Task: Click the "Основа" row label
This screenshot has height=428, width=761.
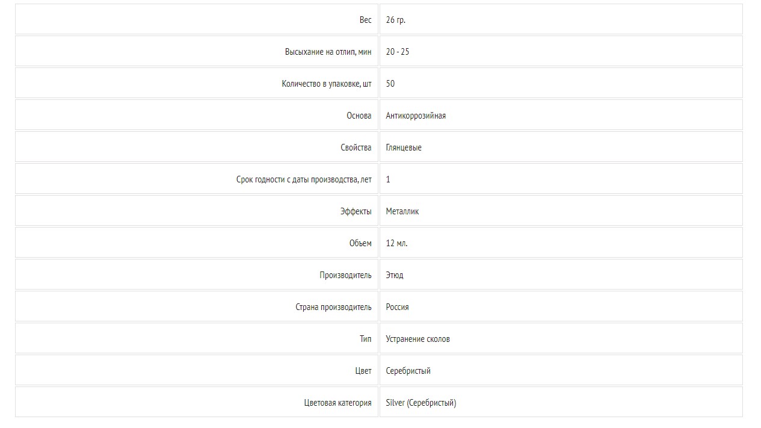Action: pyautogui.click(x=359, y=116)
